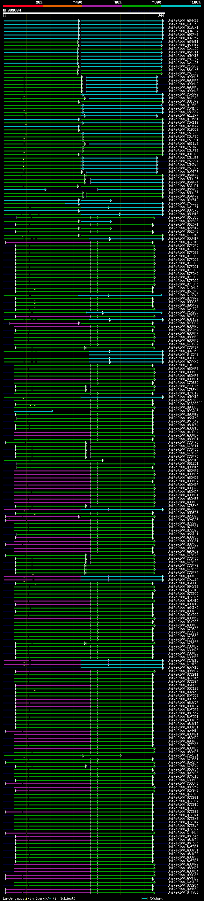The width and height of the screenshot is (204, 901).
Task: Open hit UniRef100_C0LL59
Action: (183, 24)
